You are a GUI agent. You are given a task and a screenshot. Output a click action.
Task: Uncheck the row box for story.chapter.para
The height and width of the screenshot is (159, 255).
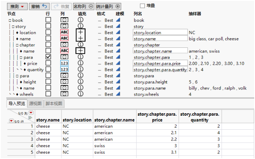click(x=48, y=57)
